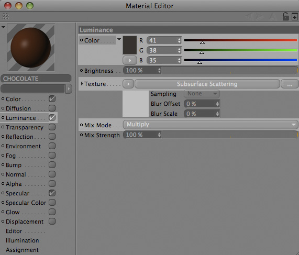
Task: Click the dark luminance color swatch
Action: tap(130, 45)
